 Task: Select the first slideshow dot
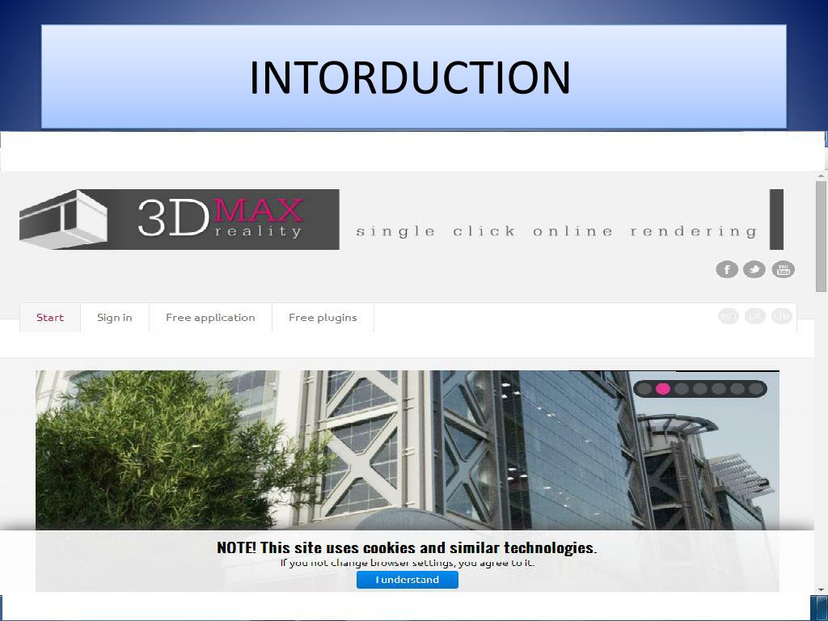(x=644, y=389)
